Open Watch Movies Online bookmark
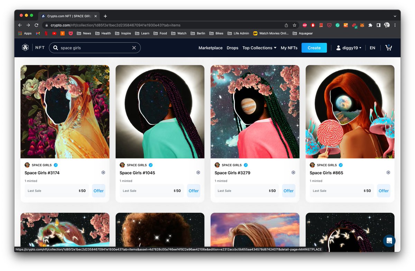415x271 pixels. coord(271,33)
